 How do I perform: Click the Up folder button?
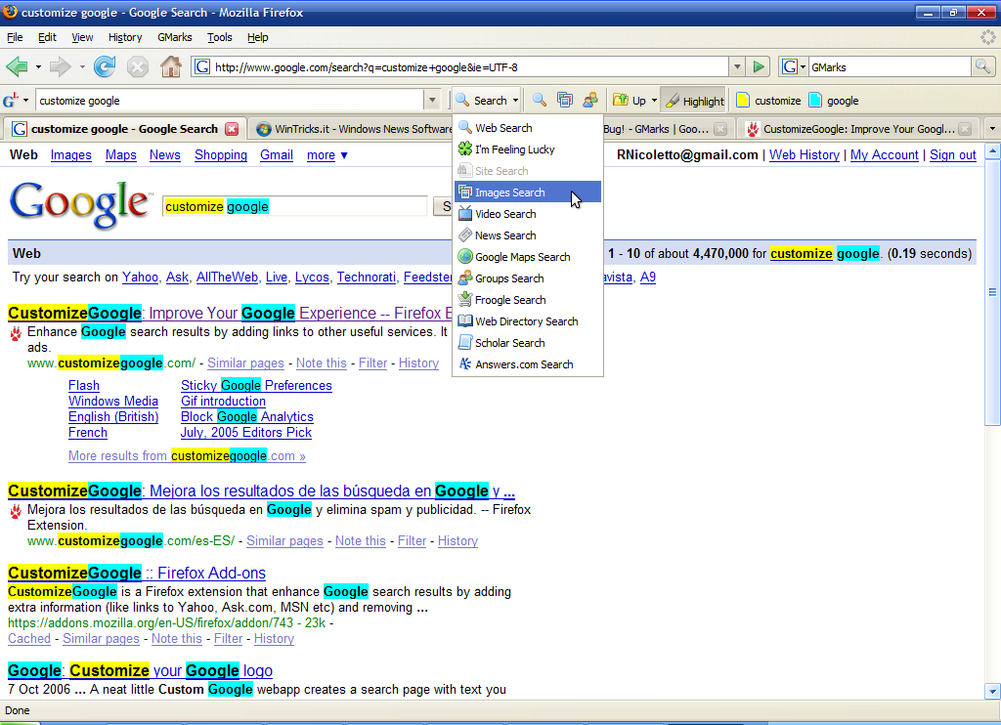(630, 101)
